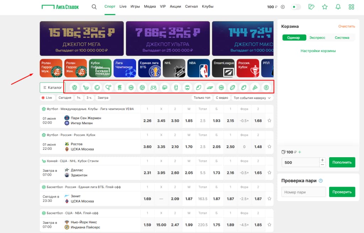The height and width of the screenshot is (233, 364).
Task: Click green plus next to basket balance
Action: tap(300, 152)
